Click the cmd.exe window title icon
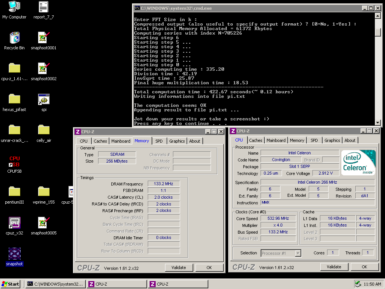 [x=137, y=8]
